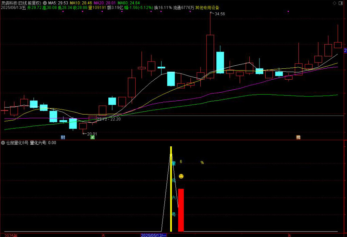Screen dimensions: 347x237
Task: Click the blue 财 event marker icon
Action: (63, 137)
